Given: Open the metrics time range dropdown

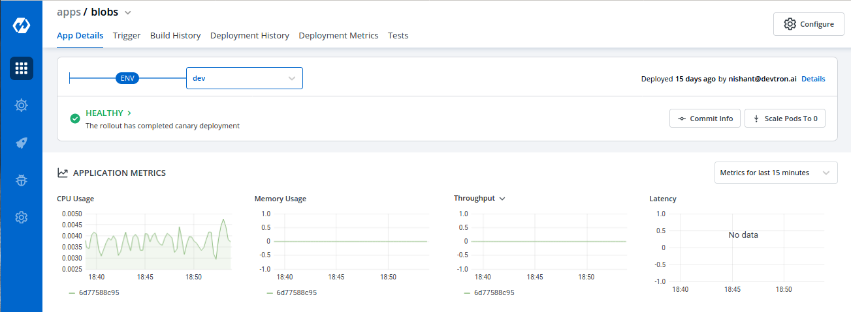Looking at the screenshot, I should click(776, 173).
